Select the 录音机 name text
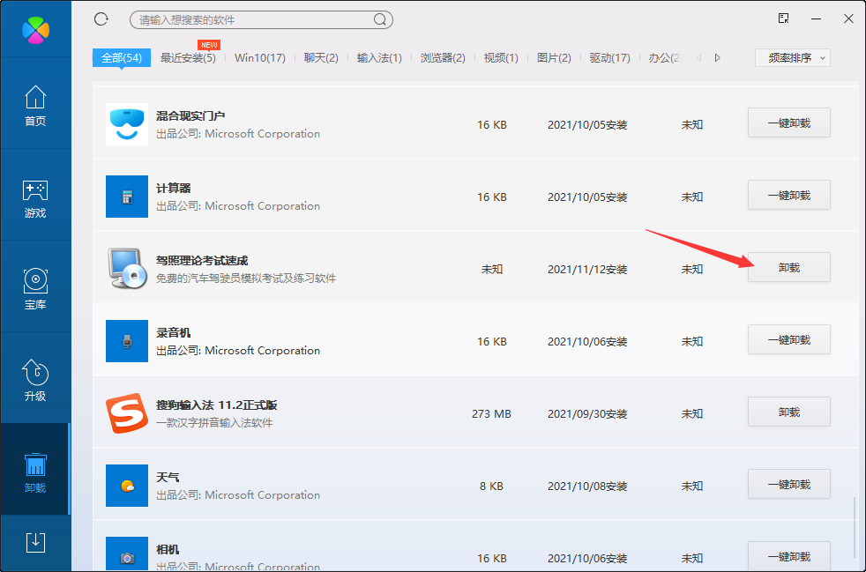 (174, 333)
